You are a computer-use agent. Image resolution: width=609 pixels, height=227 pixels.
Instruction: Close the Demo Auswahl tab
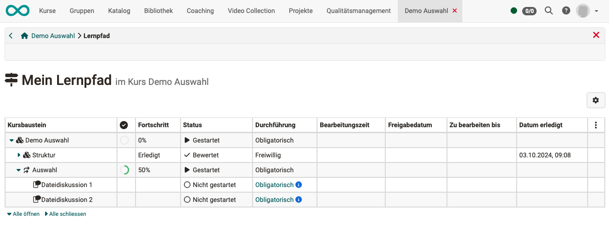(x=454, y=11)
